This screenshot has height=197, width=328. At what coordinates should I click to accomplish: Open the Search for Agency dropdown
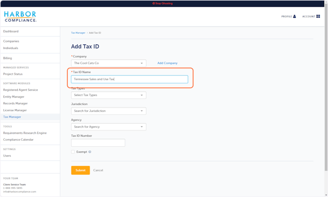(x=109, y=127)
